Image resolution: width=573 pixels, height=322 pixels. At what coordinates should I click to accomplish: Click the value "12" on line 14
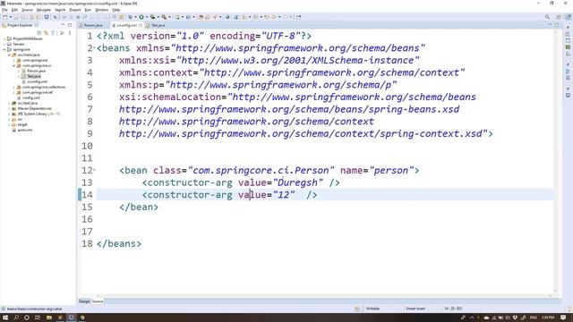[x=284, y=195]
